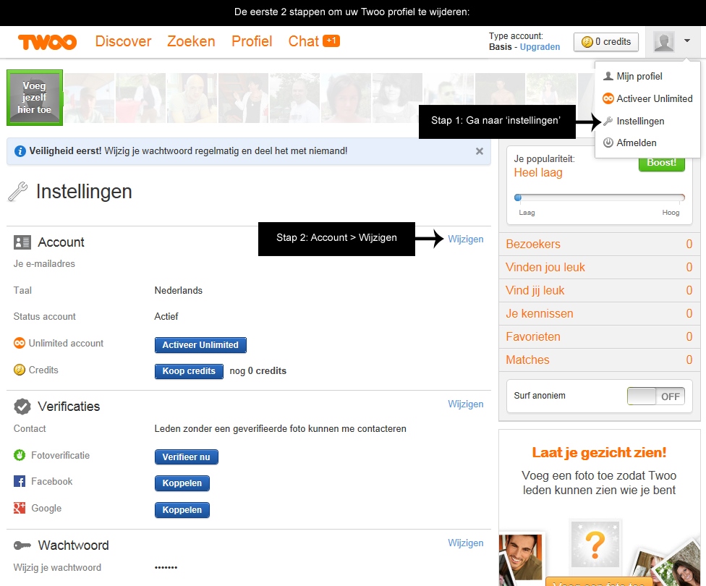Click the Mijn profiel person icon
706x586 pixels.
coord(608,76)
